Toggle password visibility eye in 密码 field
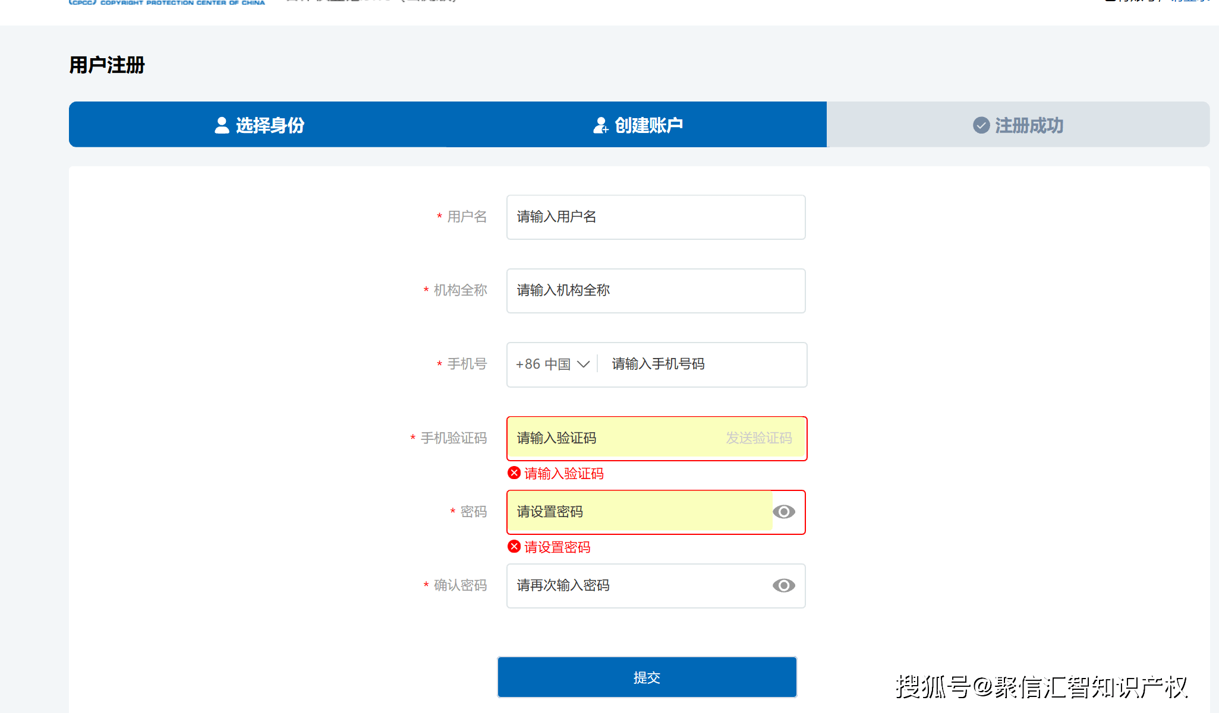 point(784,512)
